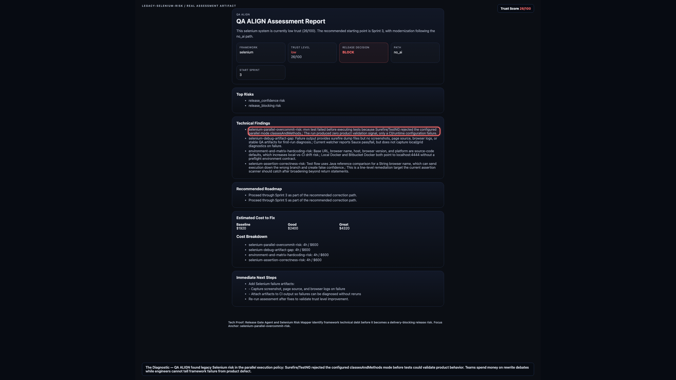676x380 pixels.
Task: Click the Great $4320 cost estimate
Action: (344, 226)
